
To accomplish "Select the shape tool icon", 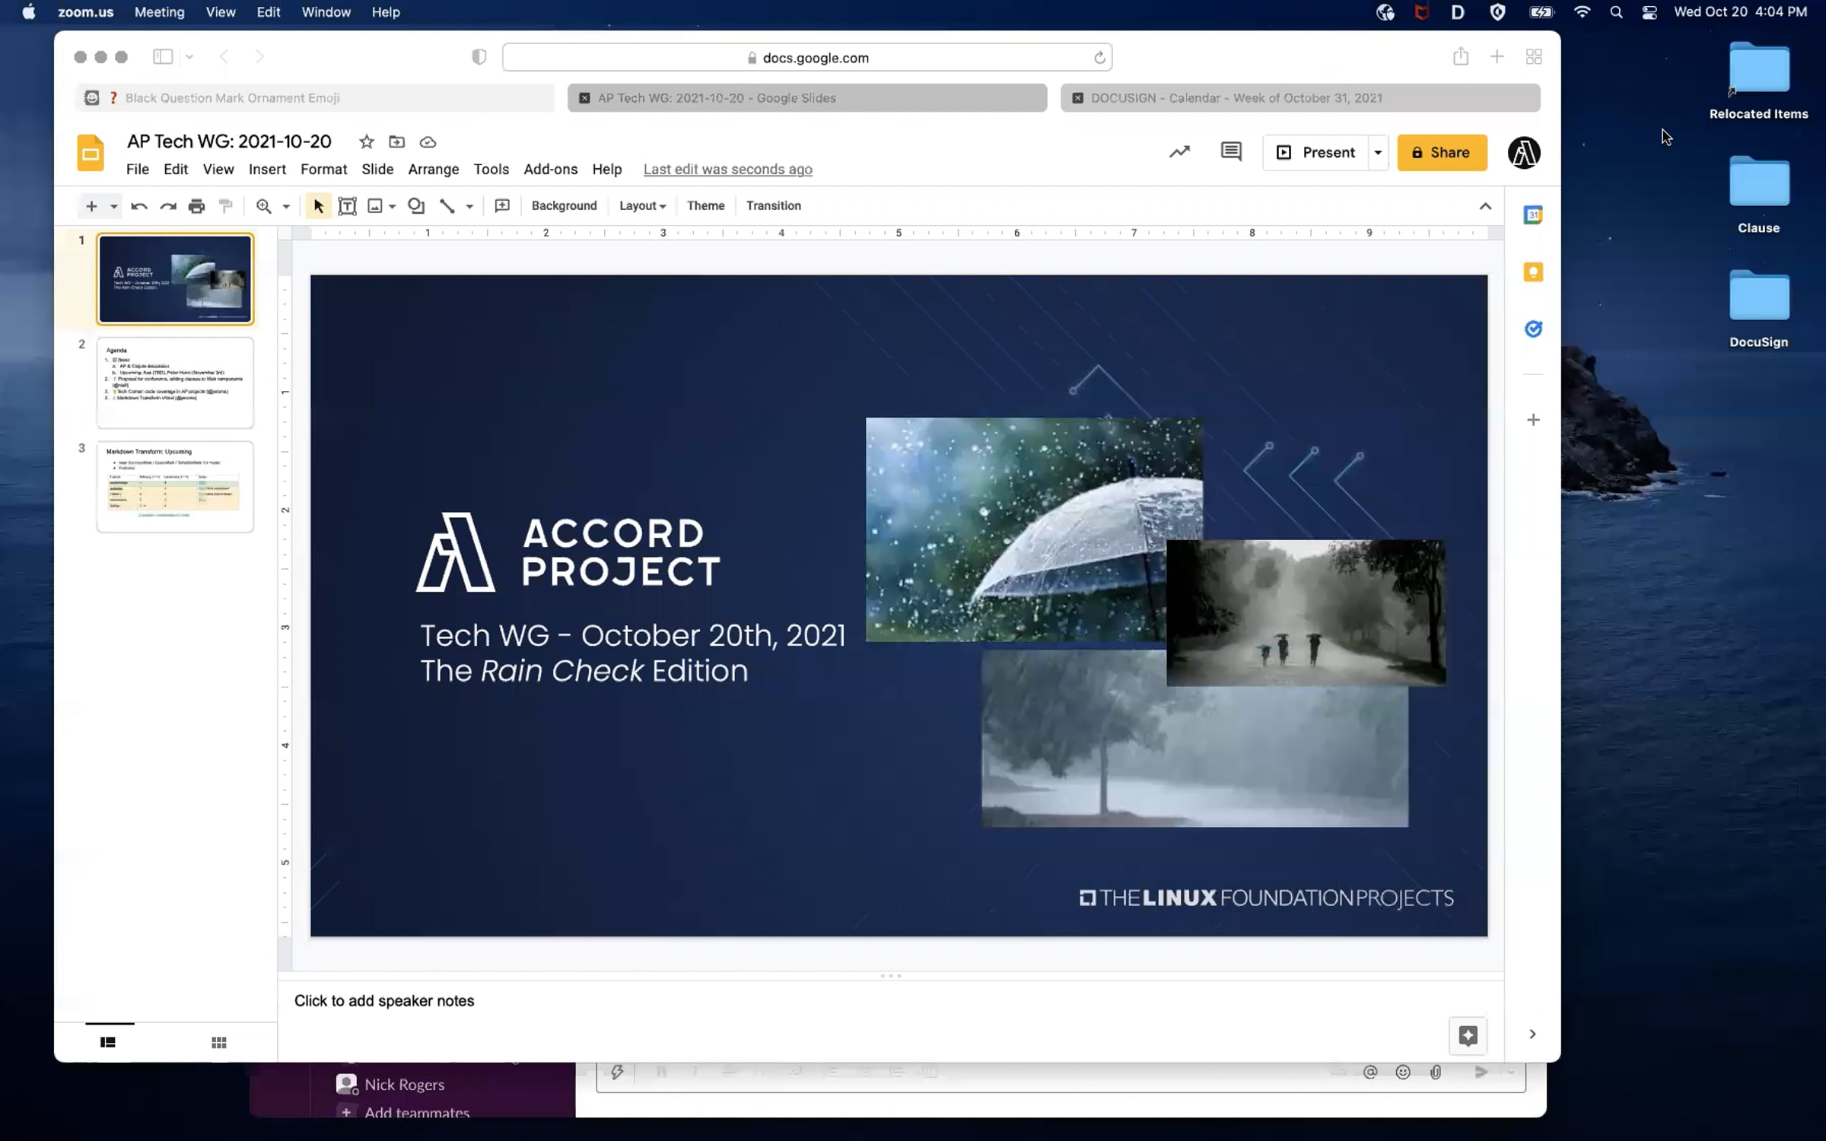I will point(416,206).
